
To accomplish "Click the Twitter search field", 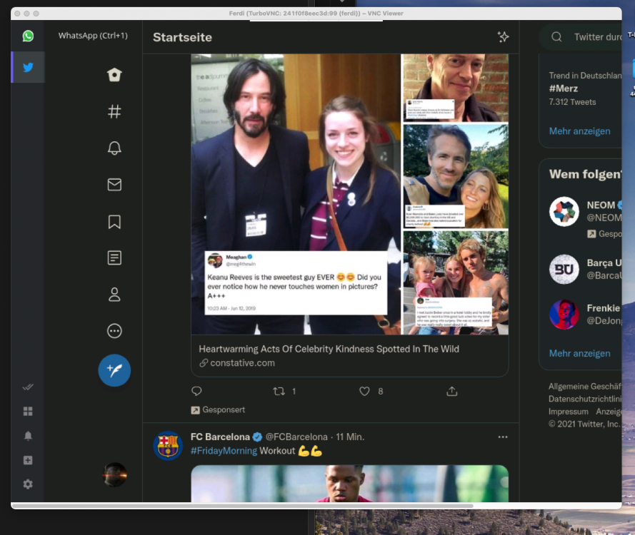I will pos(581,37).
